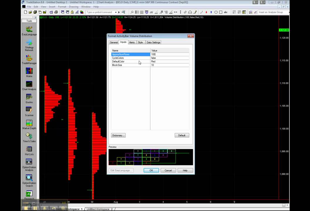Switch to Untitled Workspace: 2 tab

(x=100, y=209)
